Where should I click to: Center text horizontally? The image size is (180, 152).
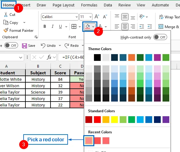click(x=125, y=27)
